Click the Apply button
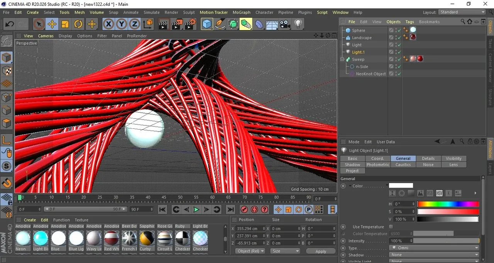The image size is (494, 263). pyautogui.click(x=321, y=251)
